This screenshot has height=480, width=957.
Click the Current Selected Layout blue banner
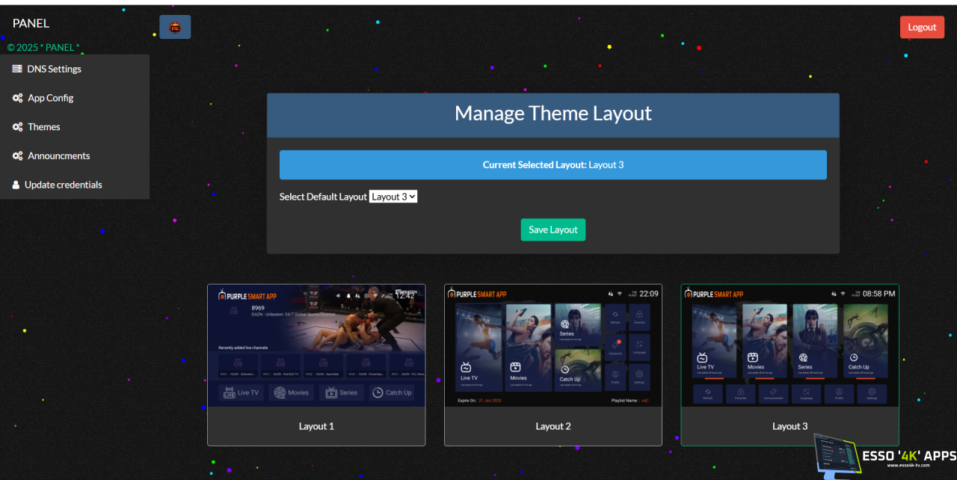[x=553, y=164]
